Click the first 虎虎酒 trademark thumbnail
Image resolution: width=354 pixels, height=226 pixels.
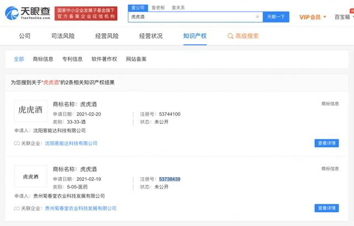click(x=30, y=111)
